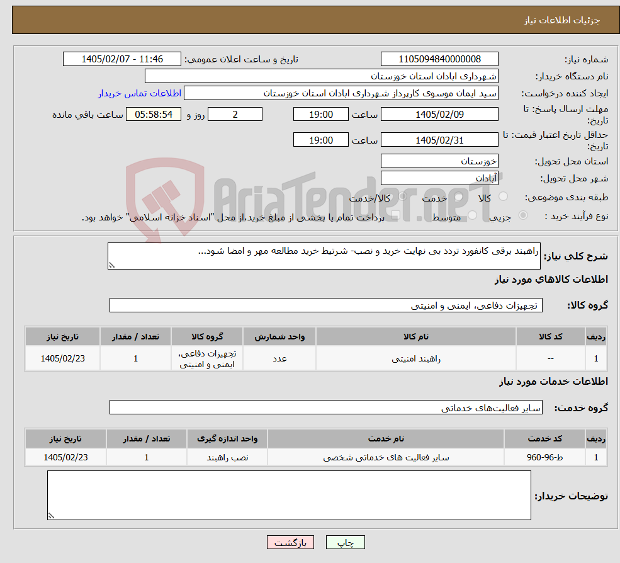Click the service unit cell نصب راهبند

(227, 457)
